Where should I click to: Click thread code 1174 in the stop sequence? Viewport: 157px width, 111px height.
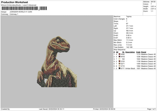(x=138, y=54)
